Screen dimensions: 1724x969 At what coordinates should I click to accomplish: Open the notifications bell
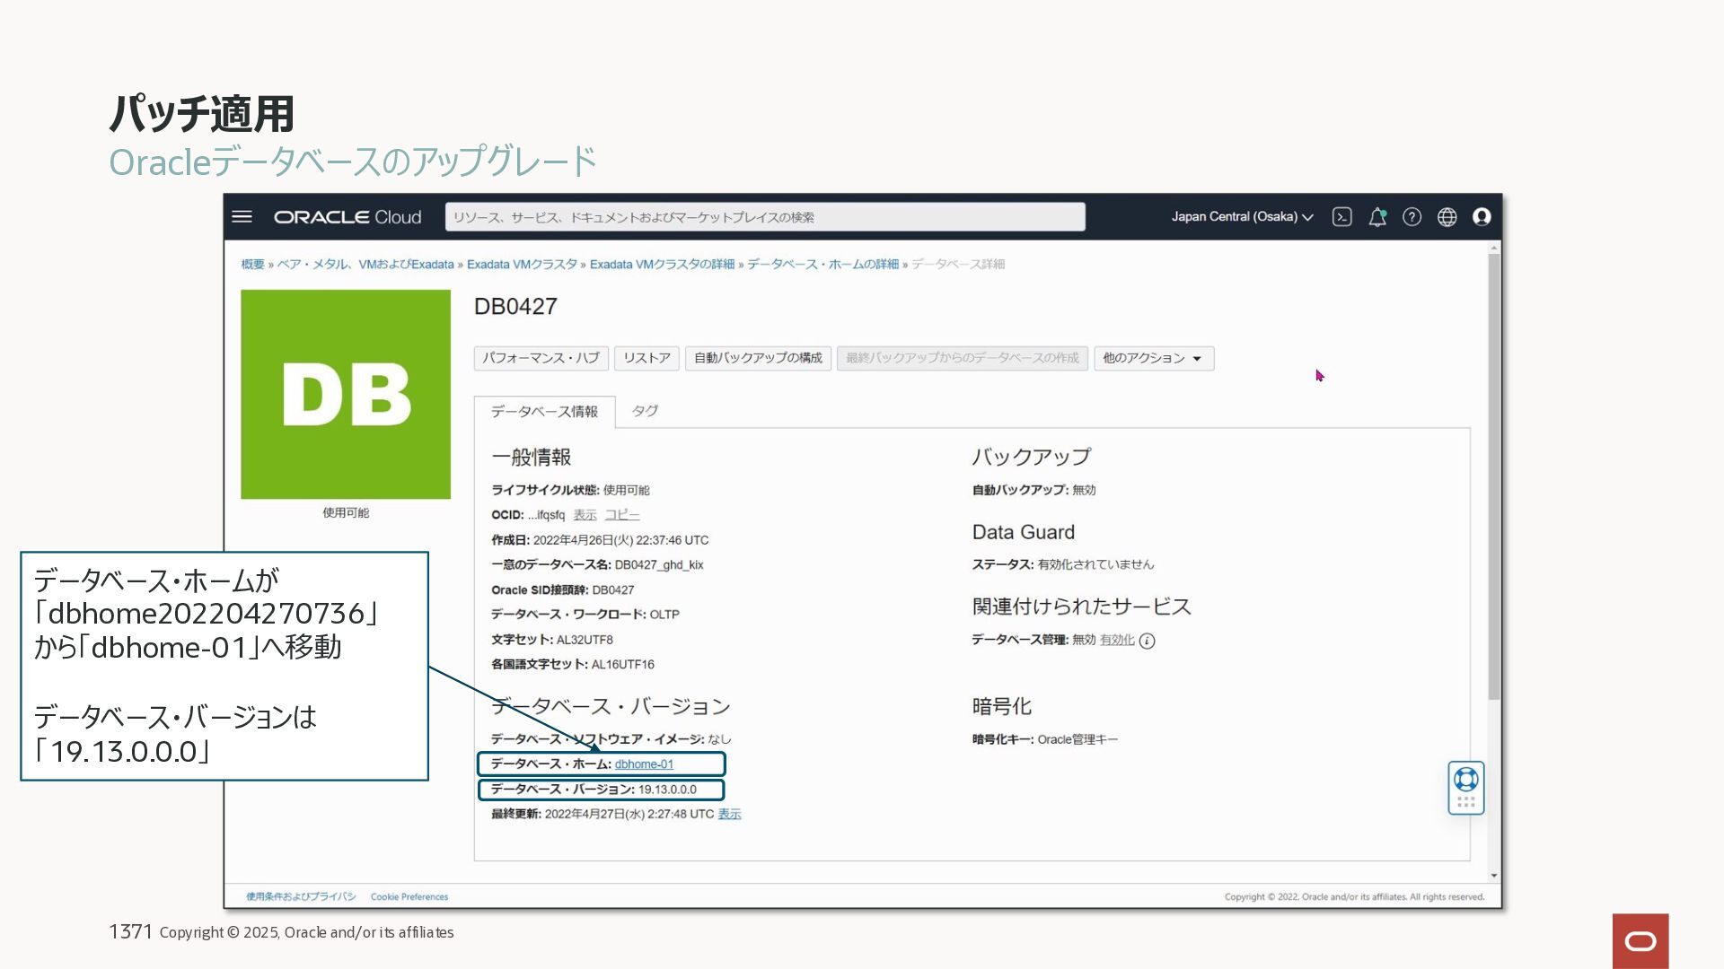[x=1377, y=217]
